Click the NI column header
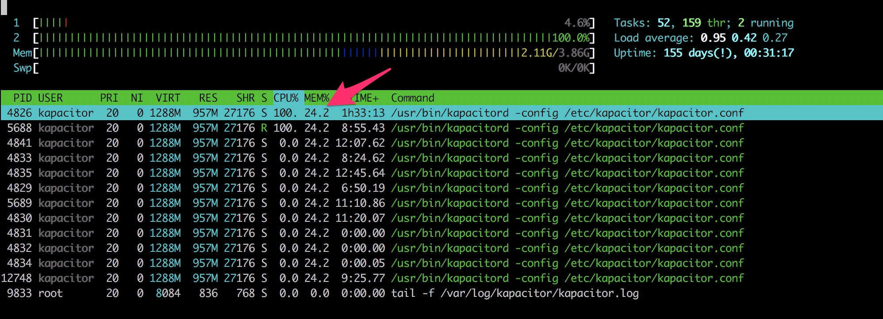Screen dimensions: 883x319 tap(137, 98)
